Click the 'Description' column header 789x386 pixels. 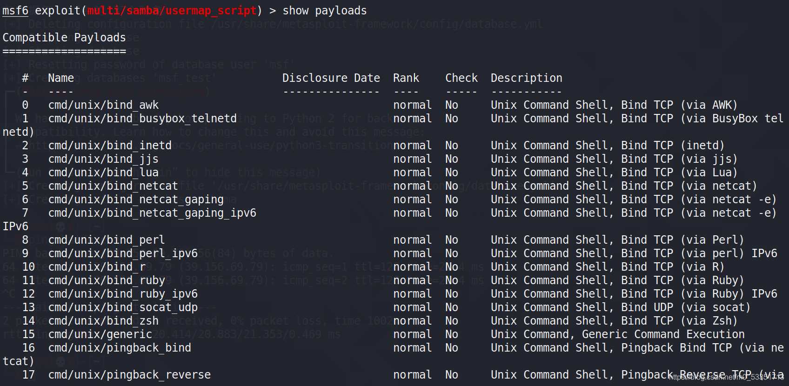pos(527,78)
